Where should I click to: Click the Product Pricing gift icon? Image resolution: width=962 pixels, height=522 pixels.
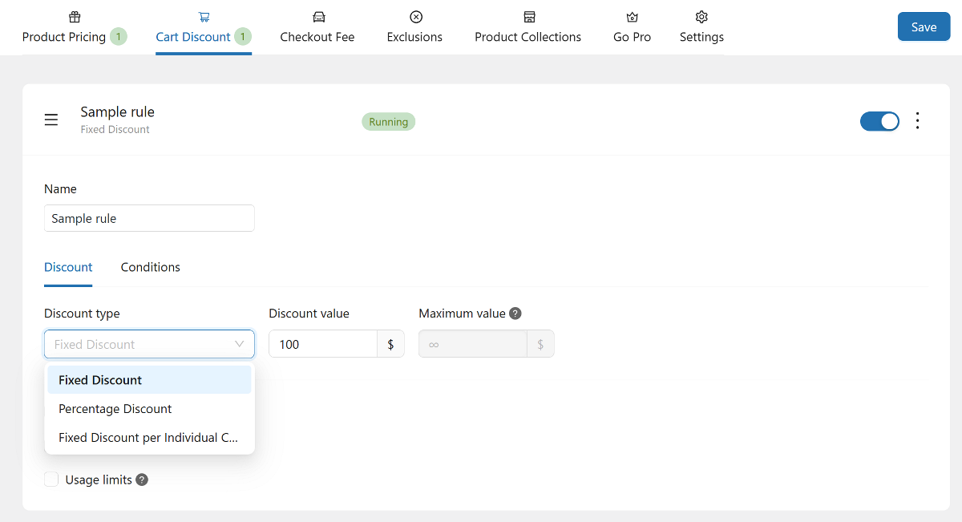[75, 17]
